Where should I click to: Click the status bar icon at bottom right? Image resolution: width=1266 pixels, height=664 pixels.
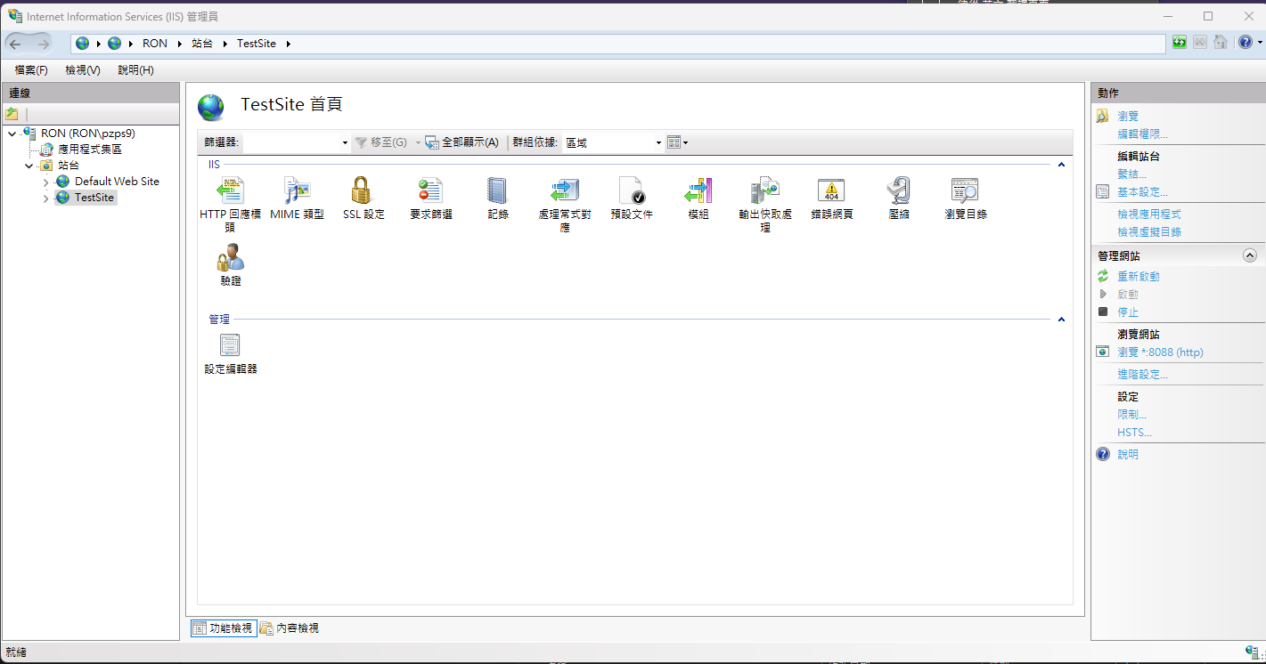click(x=1253, y=652)
